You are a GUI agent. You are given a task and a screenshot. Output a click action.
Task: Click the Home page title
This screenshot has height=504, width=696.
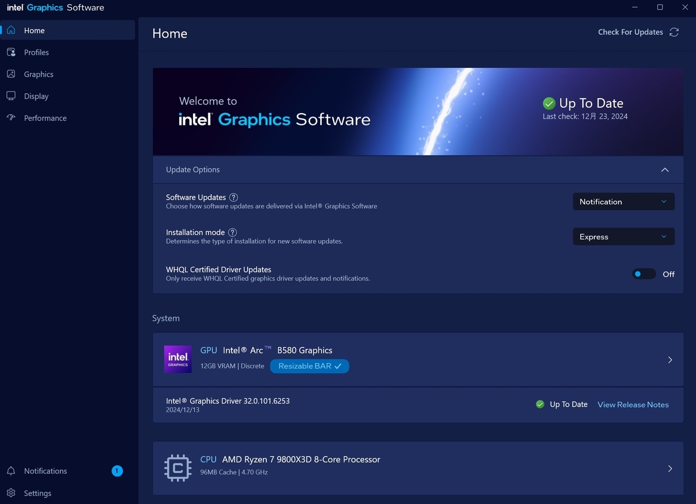click(x=170, y=34)
